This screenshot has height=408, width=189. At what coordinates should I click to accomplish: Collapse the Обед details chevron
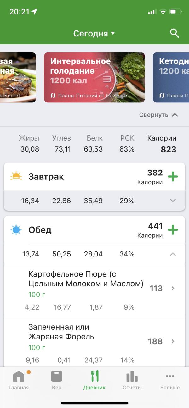(173, 254)
